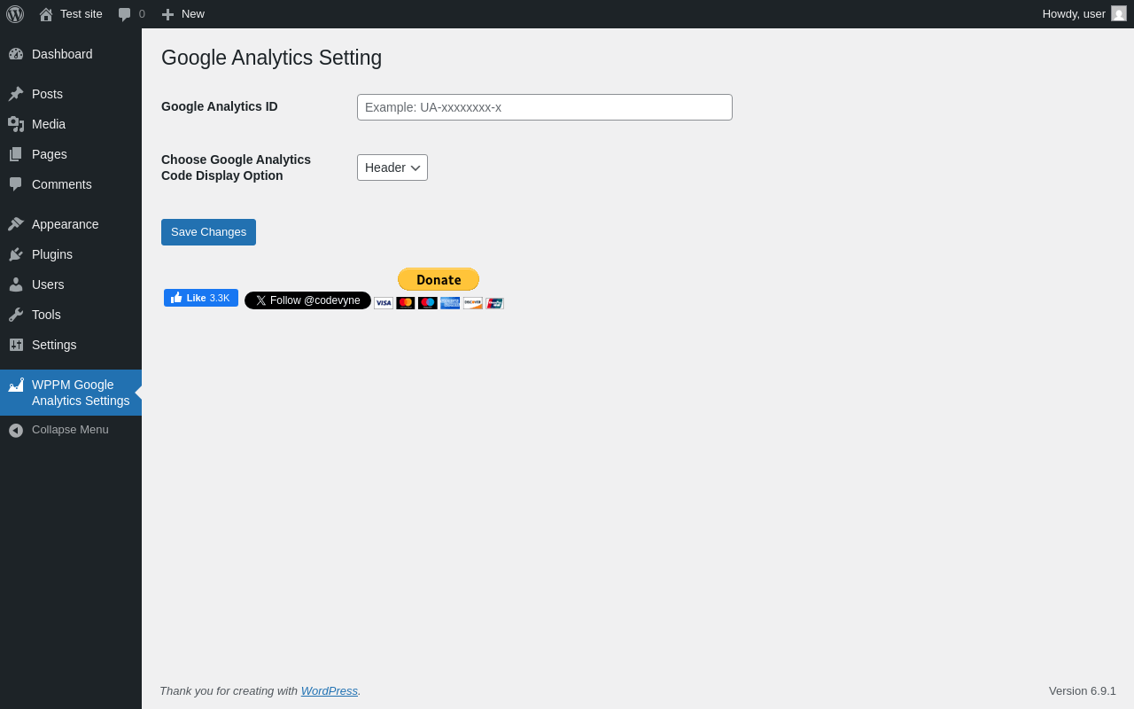Click the Appearance paintbrush icon
Viewport: 1134px width, 709px height.
(x=16, y=224)
